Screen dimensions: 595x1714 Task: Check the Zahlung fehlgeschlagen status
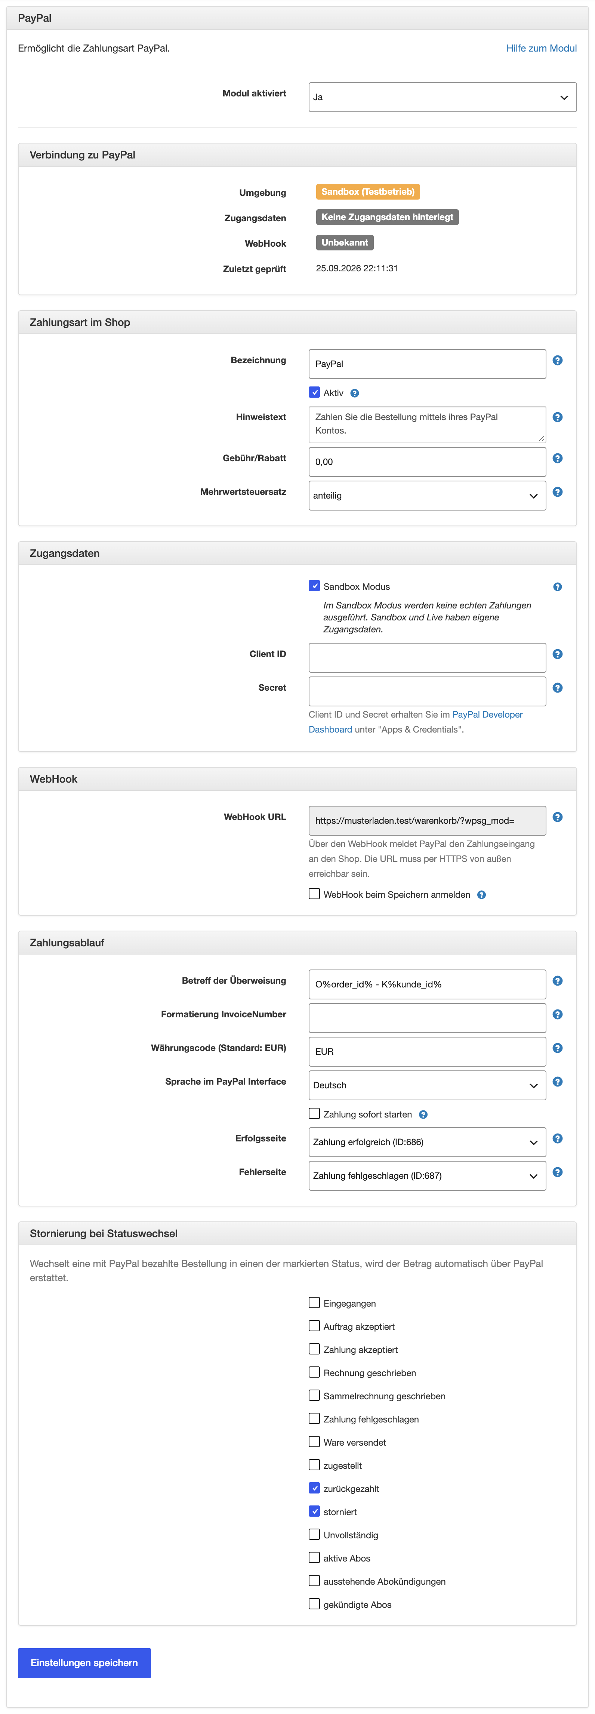tap(314, 1419)
